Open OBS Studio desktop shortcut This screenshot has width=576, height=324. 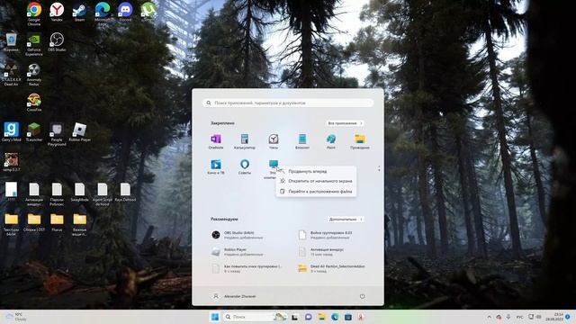(57, 42)
